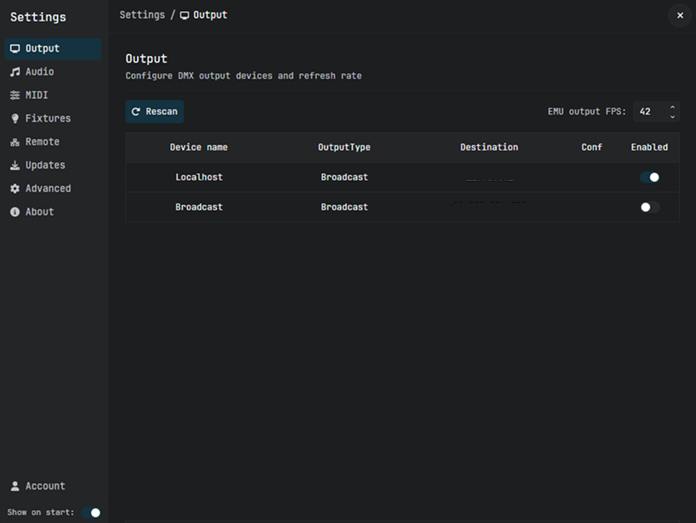Open the MIDI settings section
The image size is (696, 523).
click(53, 95)
